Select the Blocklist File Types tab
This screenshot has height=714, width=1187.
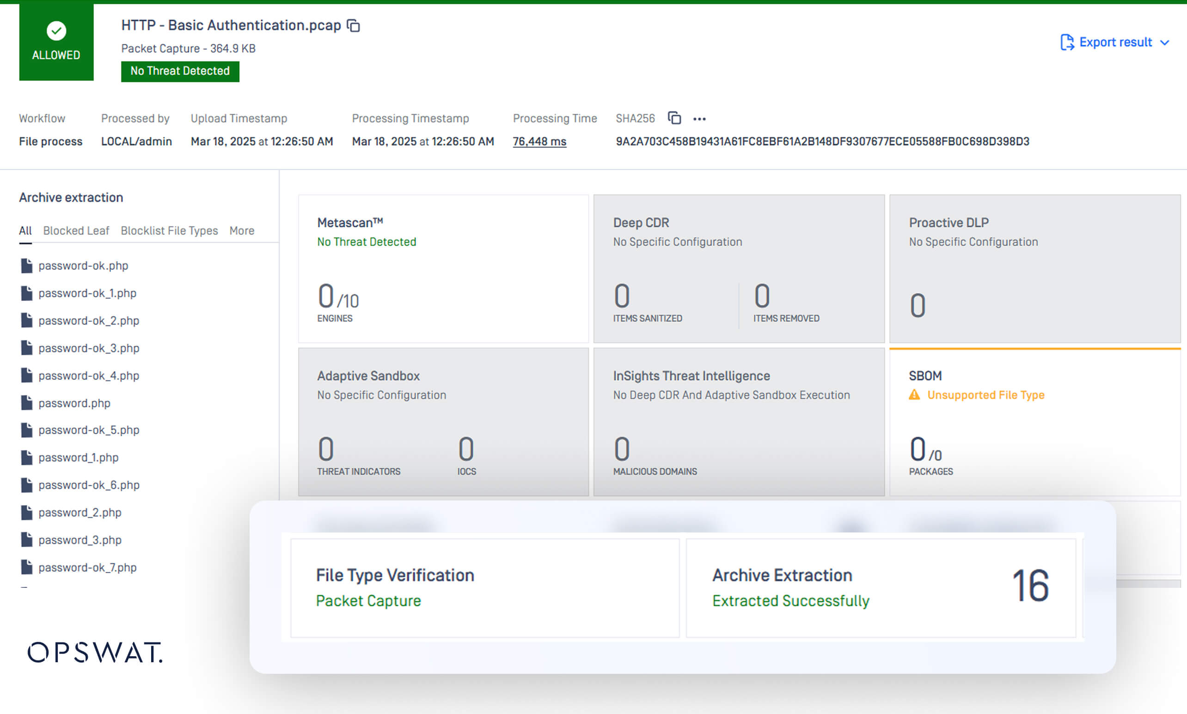[169, 231]
